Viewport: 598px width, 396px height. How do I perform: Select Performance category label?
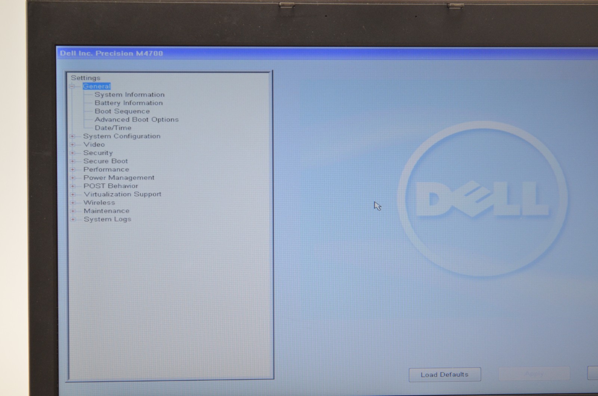tap(106, 169)
